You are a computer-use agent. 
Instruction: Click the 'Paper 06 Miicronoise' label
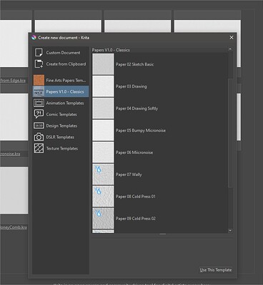point(134,152)
